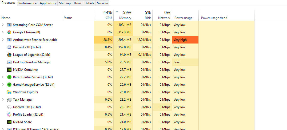Sort by Power usage column header
The width and height of the screenshot is (287, 130).
point(185,15)
